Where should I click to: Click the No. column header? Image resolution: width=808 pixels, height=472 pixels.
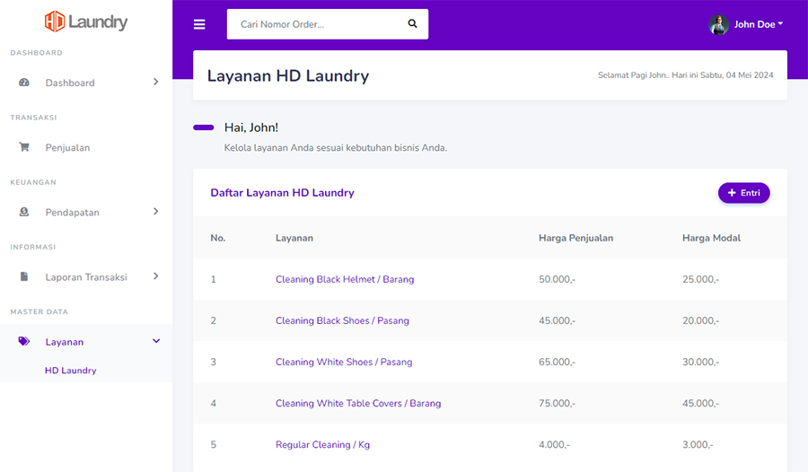(x=218, y=238)
